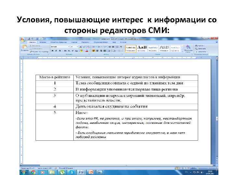The height and width of the screenshot is (175, 234).
Task: Open the Review ribbon tab
Action: click(101, 42)
